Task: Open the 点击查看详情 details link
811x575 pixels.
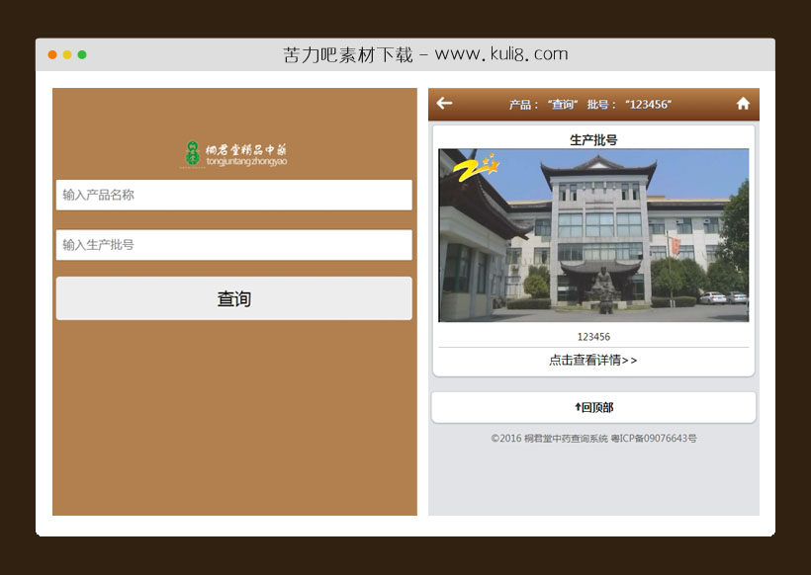Action: pyautogui.click(x=592, y=361)
